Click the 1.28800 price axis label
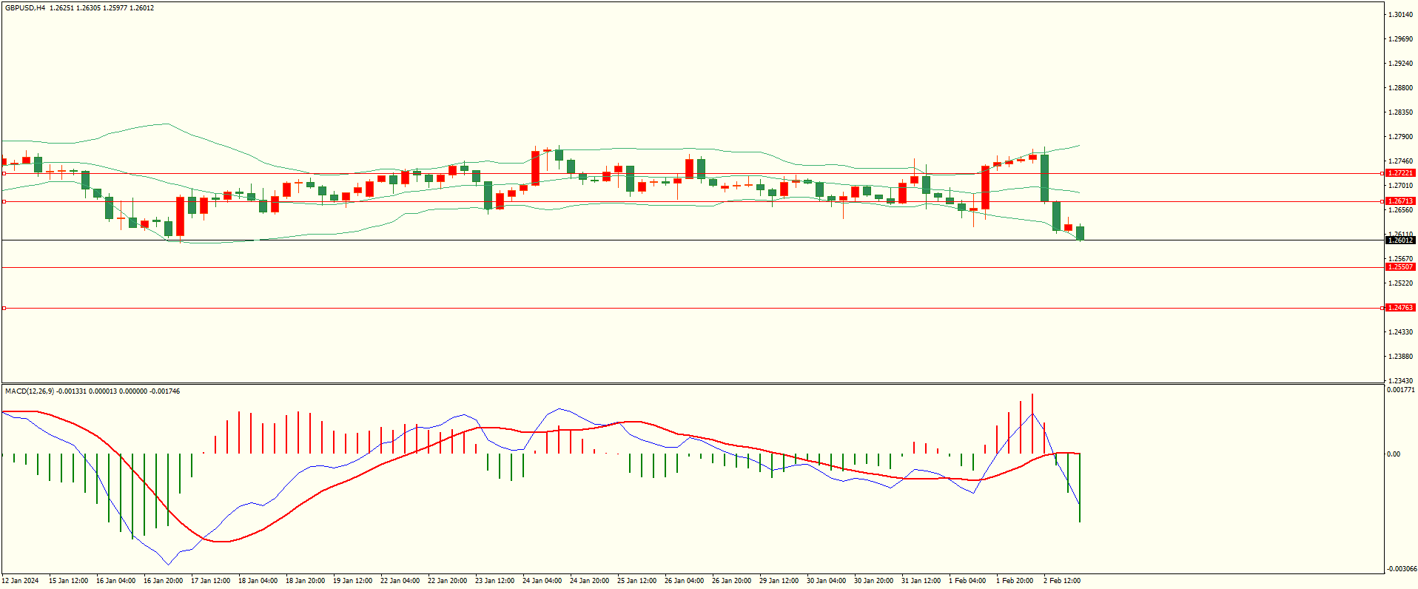This screenshot has height=589, width=1418. point(1401,88)
